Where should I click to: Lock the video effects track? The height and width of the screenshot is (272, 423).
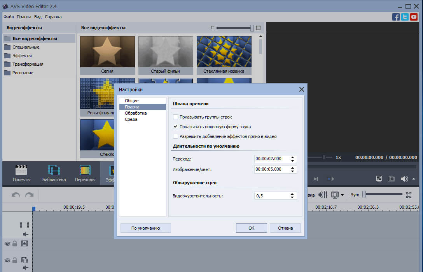[x=15, y=244]
